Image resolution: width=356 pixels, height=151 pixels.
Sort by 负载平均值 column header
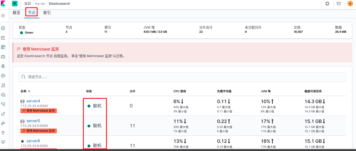224,91
